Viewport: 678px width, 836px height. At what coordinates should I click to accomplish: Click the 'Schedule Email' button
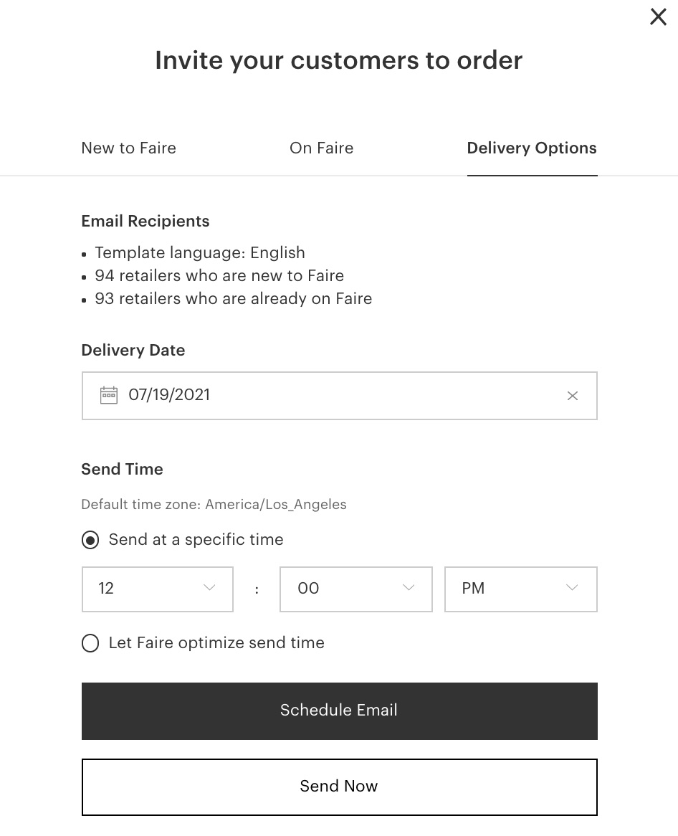click(339, 711)
